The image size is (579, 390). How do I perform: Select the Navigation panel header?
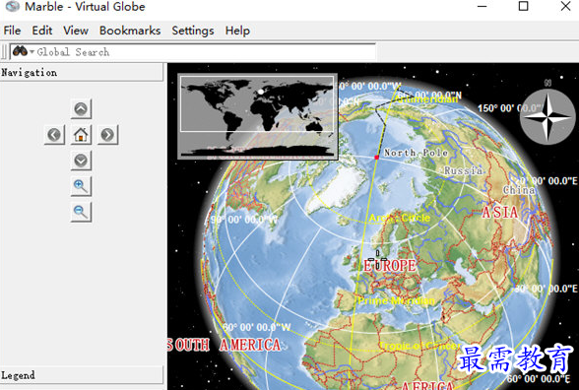coord(81,73)
